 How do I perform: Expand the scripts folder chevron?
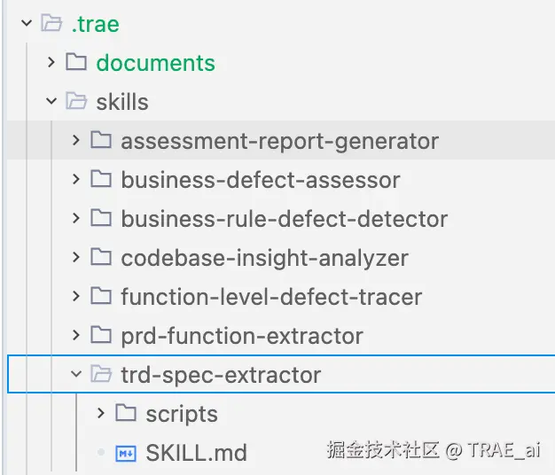[101, 414]
